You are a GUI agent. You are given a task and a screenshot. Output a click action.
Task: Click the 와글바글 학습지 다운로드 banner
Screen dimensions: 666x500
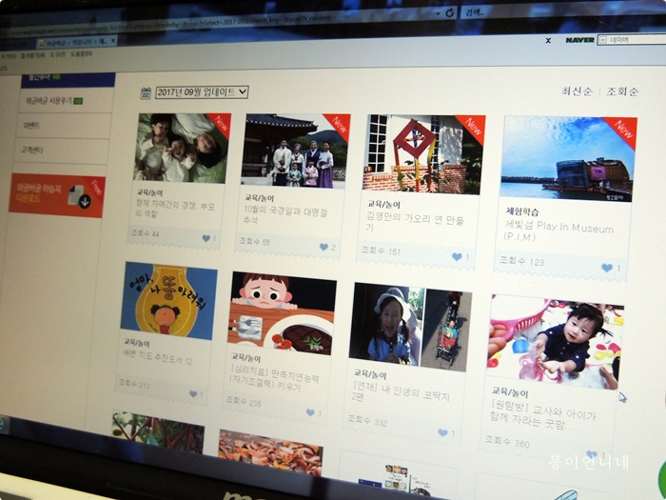coord(57,195)
